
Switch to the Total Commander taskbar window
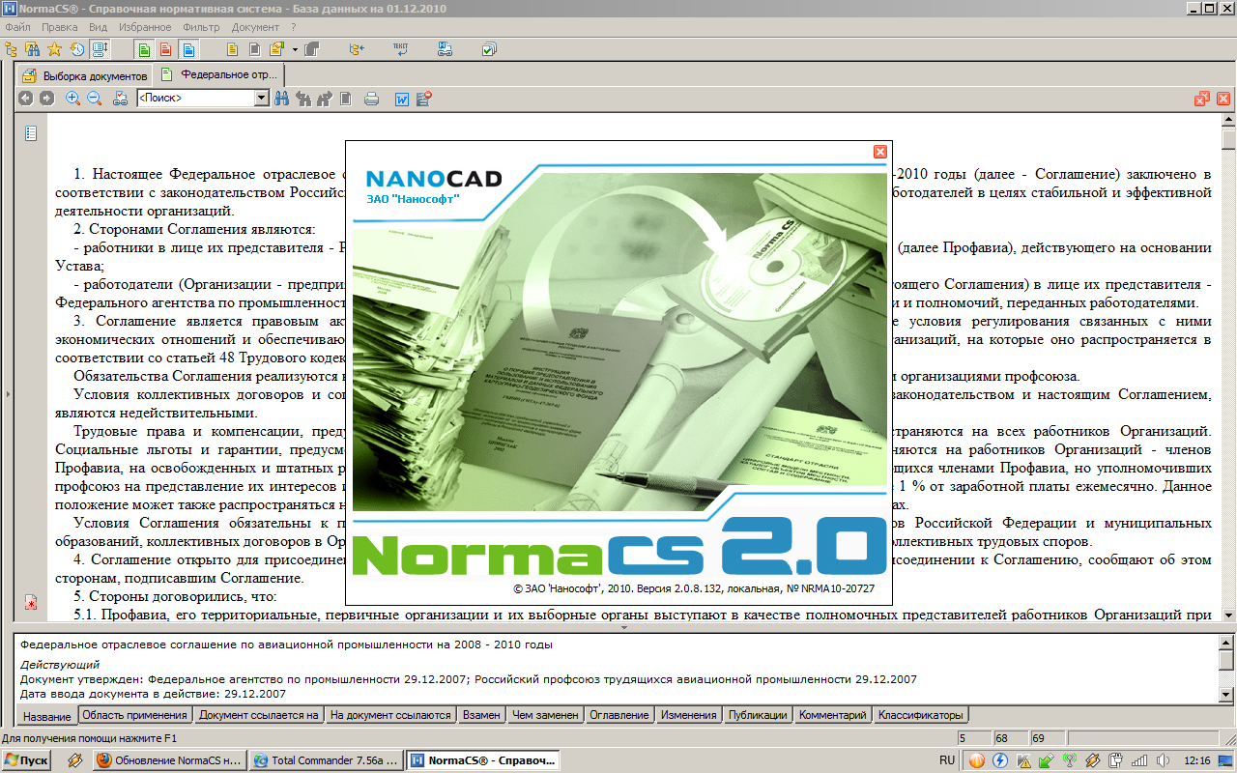325,760
